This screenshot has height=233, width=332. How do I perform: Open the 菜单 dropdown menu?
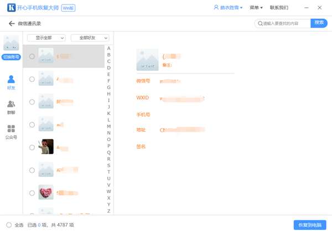256,8
